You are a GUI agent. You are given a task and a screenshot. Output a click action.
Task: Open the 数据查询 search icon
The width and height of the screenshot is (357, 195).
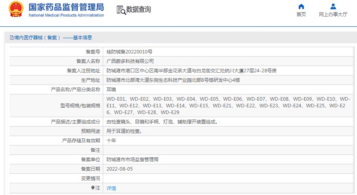[x=121, y=10]
